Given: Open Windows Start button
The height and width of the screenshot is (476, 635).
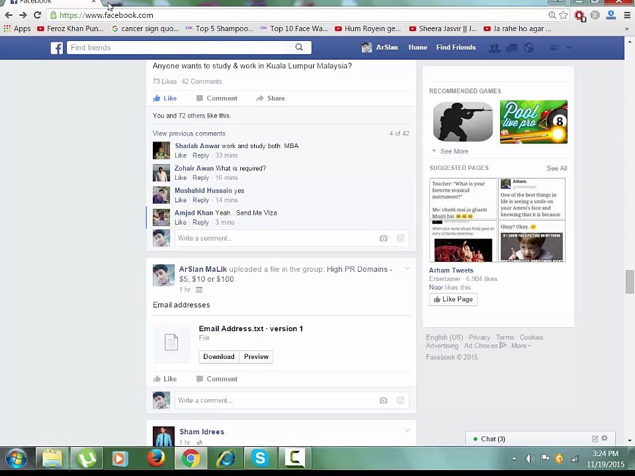Looking at the screenshot, I should click(16, 459).
